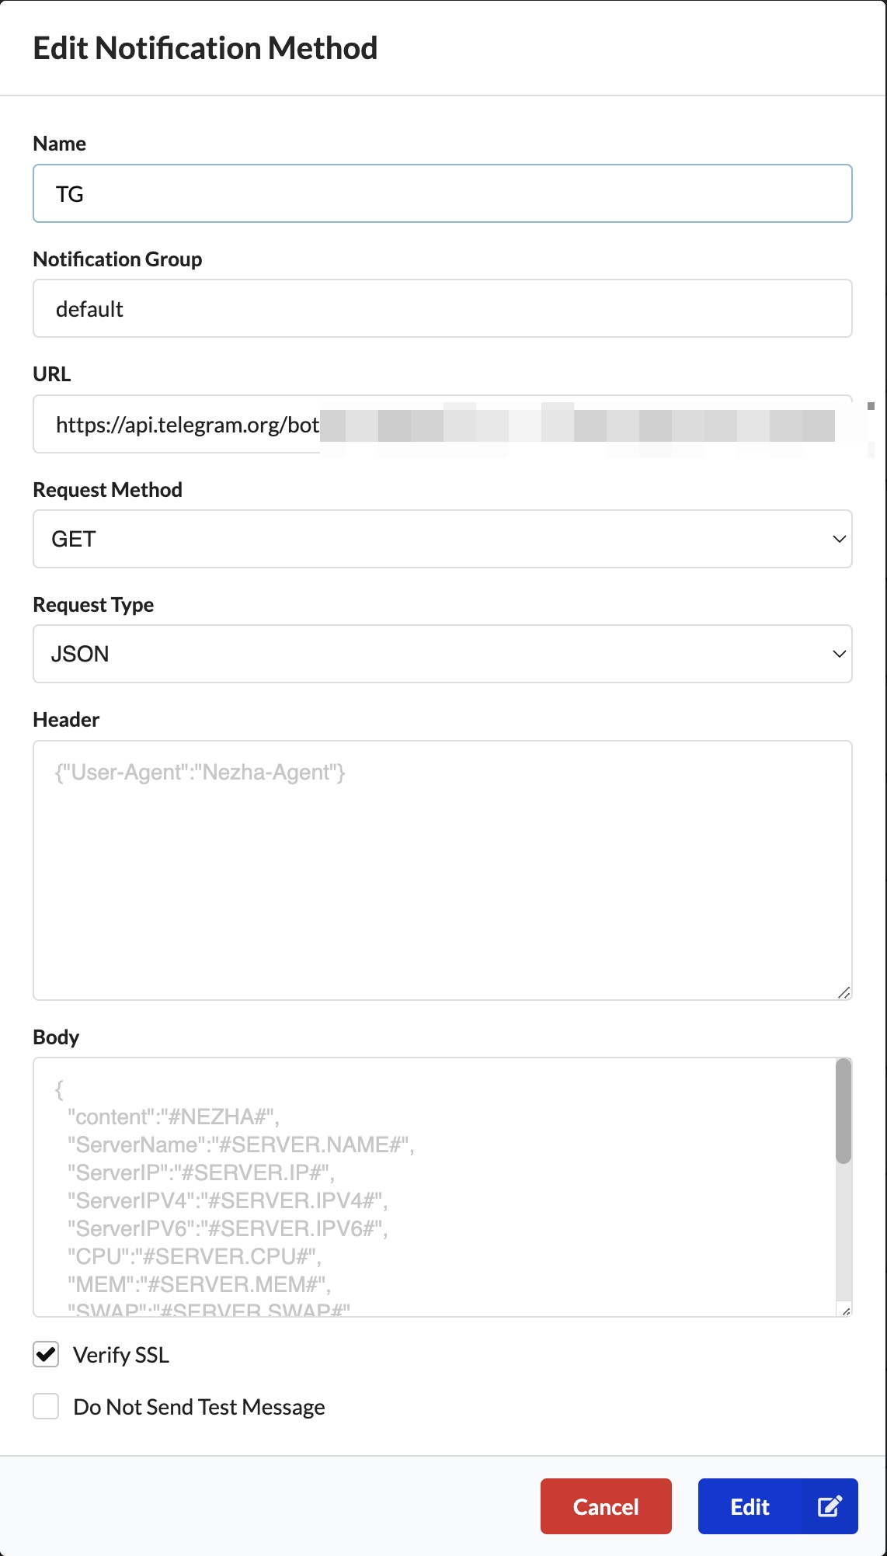Expand the Request Type dropdown showing JSON
The width and height of the screenshot is (887, 1556).
[x=442, y=654]
